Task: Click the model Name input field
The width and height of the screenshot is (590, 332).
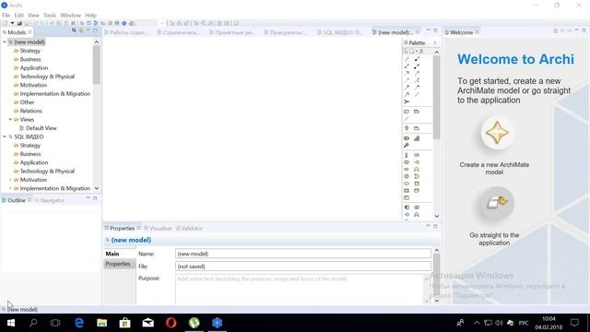Action: click(x=303, y=254)
